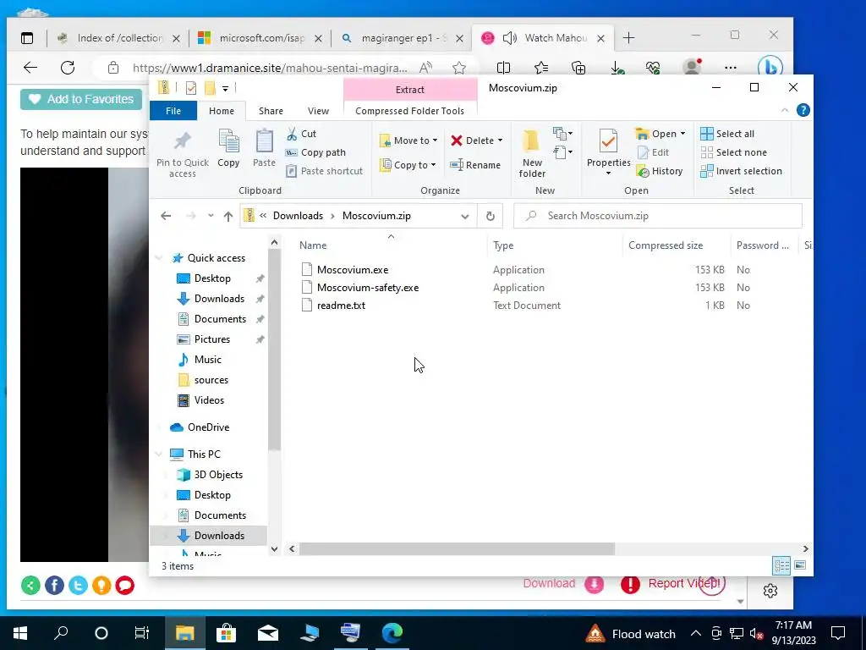Open Windows Start menu
Image resolution: width=866 pixels, height=650 pixels.
(x=20, y=633)
